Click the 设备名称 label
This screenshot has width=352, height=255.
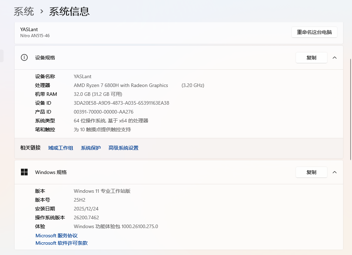pos(45,76)
